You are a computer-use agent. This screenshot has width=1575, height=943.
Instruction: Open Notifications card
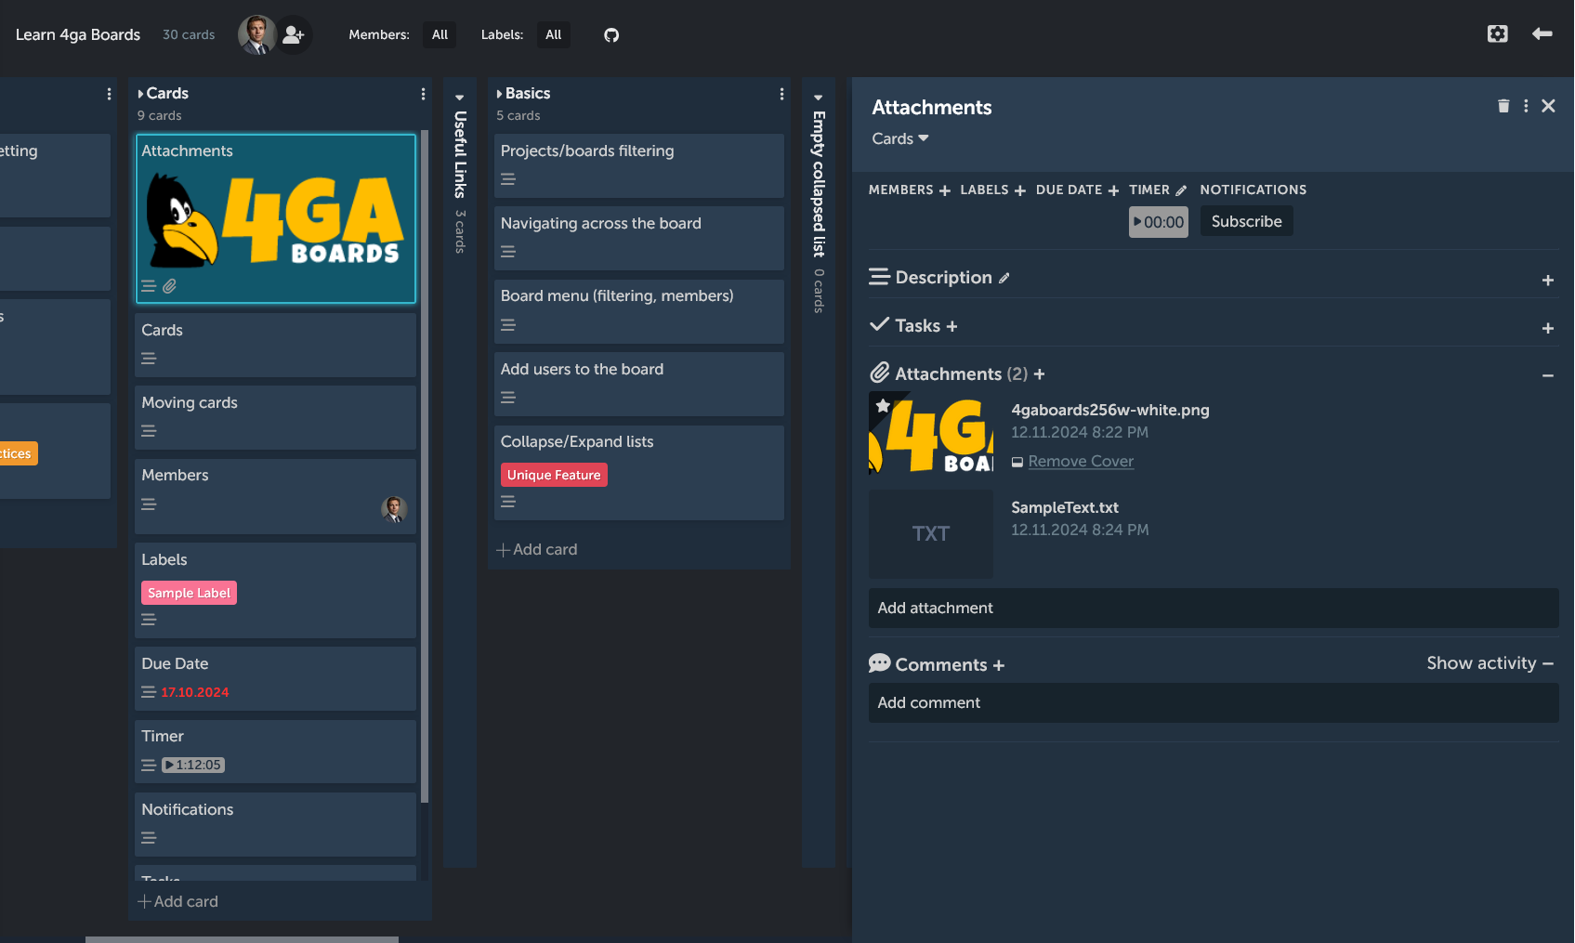pos(275,824)
